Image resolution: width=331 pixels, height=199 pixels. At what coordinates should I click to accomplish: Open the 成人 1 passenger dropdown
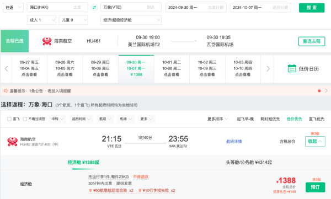[x=41, y=20]
